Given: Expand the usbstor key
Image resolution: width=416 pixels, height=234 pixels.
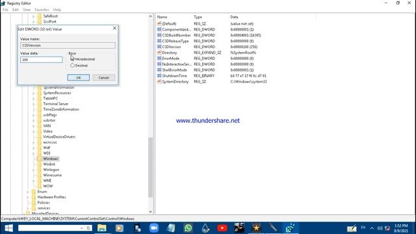Looking at the screenshot, I should [x=33, y=120].
